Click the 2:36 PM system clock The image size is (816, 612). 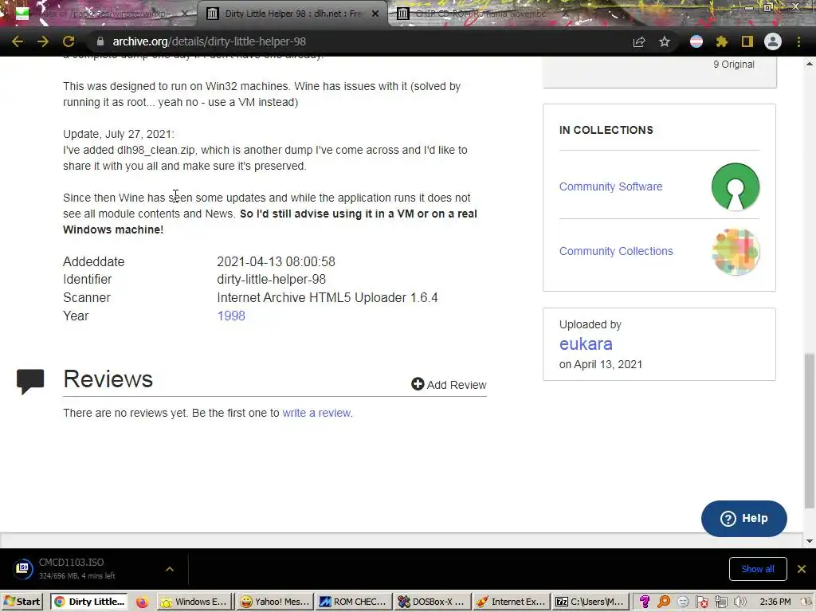(x=775, y=602)
